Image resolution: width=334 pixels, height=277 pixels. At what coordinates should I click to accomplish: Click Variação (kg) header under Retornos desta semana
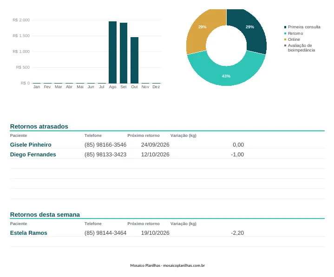click(183, 224)
